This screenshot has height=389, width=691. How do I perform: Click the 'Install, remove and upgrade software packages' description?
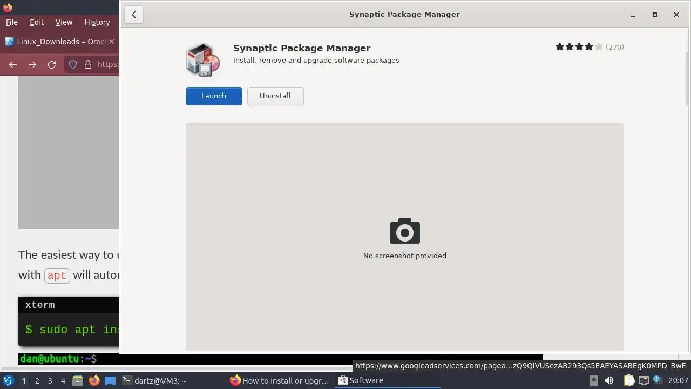(316, 60)
